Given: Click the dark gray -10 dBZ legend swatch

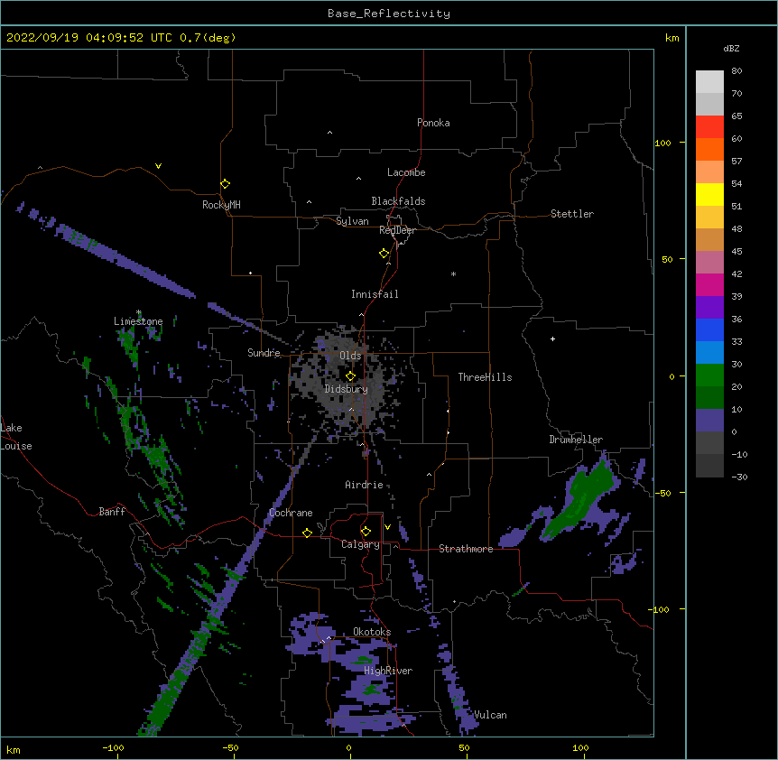Looking at the screenshot, I should 709,466.
